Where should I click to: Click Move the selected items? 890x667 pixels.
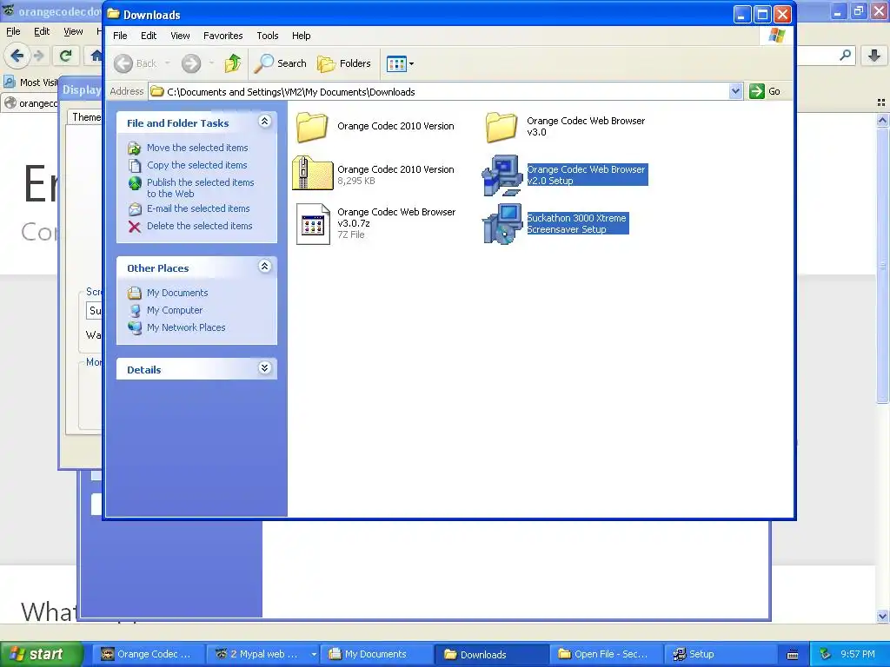197,148
